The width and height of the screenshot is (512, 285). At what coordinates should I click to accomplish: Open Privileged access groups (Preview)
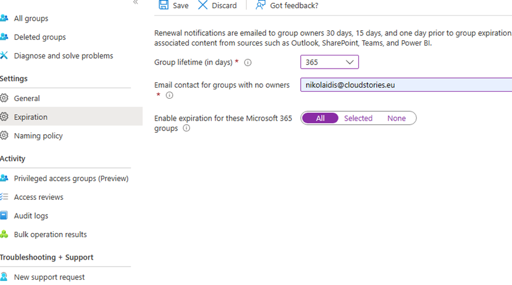(x=71, y=179)
